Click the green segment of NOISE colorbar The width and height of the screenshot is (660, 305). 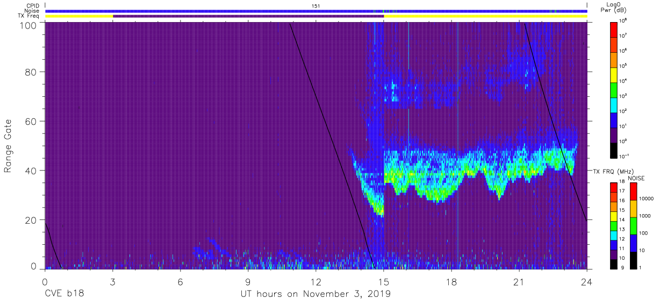point(633,225)
